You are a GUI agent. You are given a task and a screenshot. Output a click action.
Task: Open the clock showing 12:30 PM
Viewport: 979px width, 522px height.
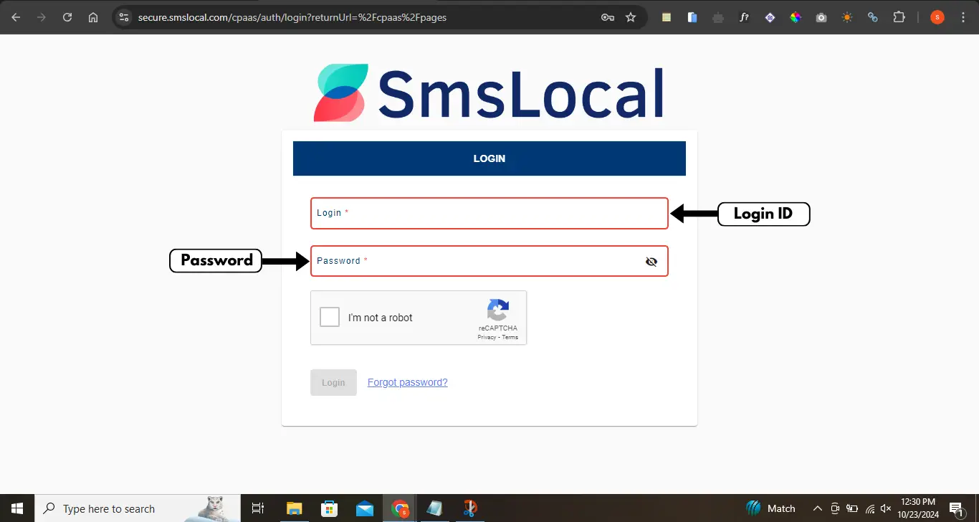(x=918, y=508)
